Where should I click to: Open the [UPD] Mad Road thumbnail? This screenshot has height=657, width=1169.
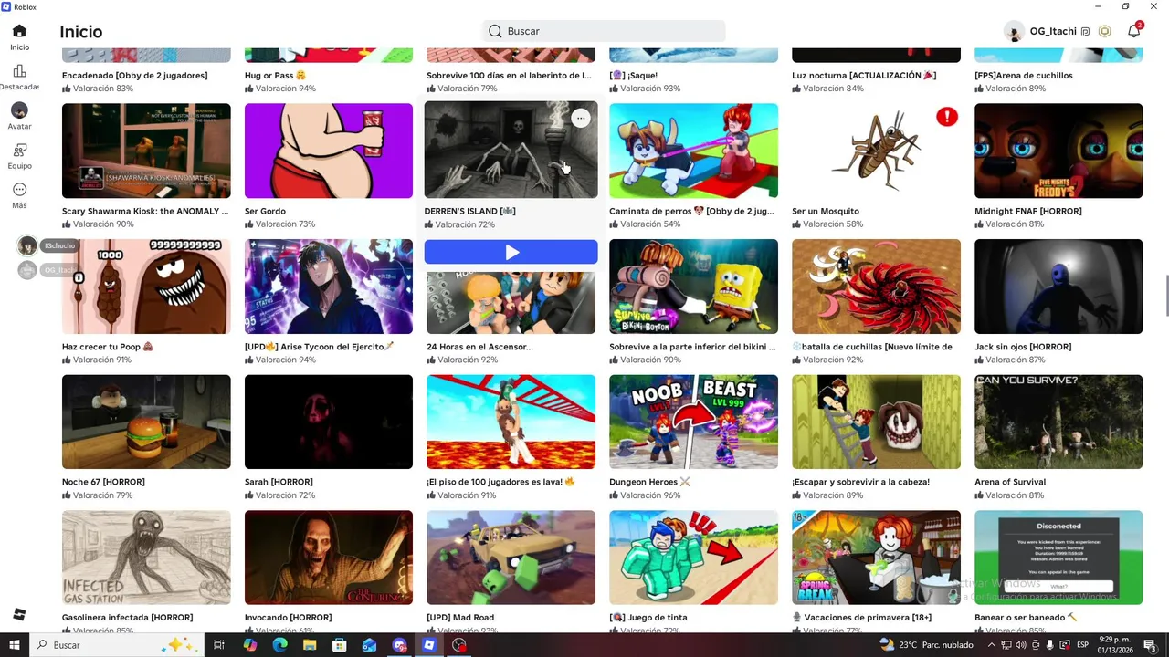click(511, 558)
